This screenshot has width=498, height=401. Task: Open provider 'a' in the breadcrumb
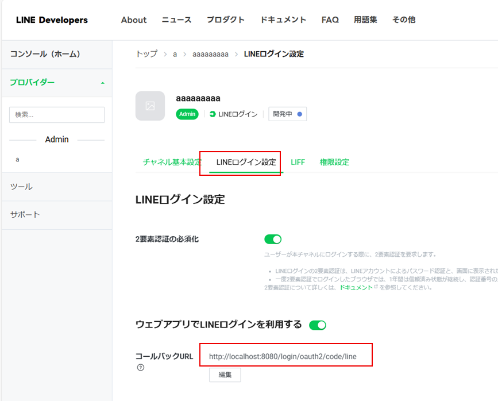(x=175, y=55)
